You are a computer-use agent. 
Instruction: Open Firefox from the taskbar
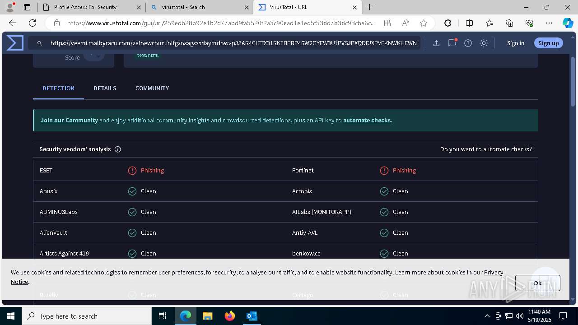[x=229, y=316]
